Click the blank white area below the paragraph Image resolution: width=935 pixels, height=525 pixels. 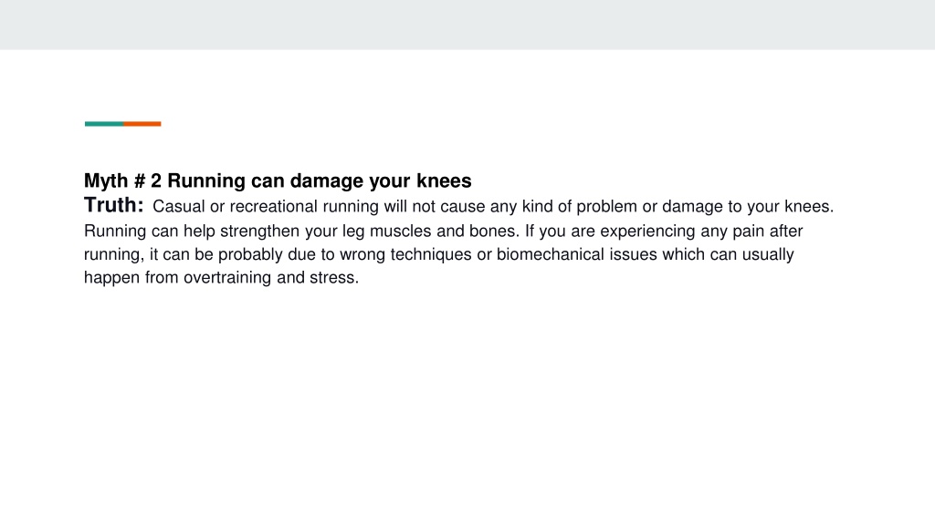pos(467,405)
